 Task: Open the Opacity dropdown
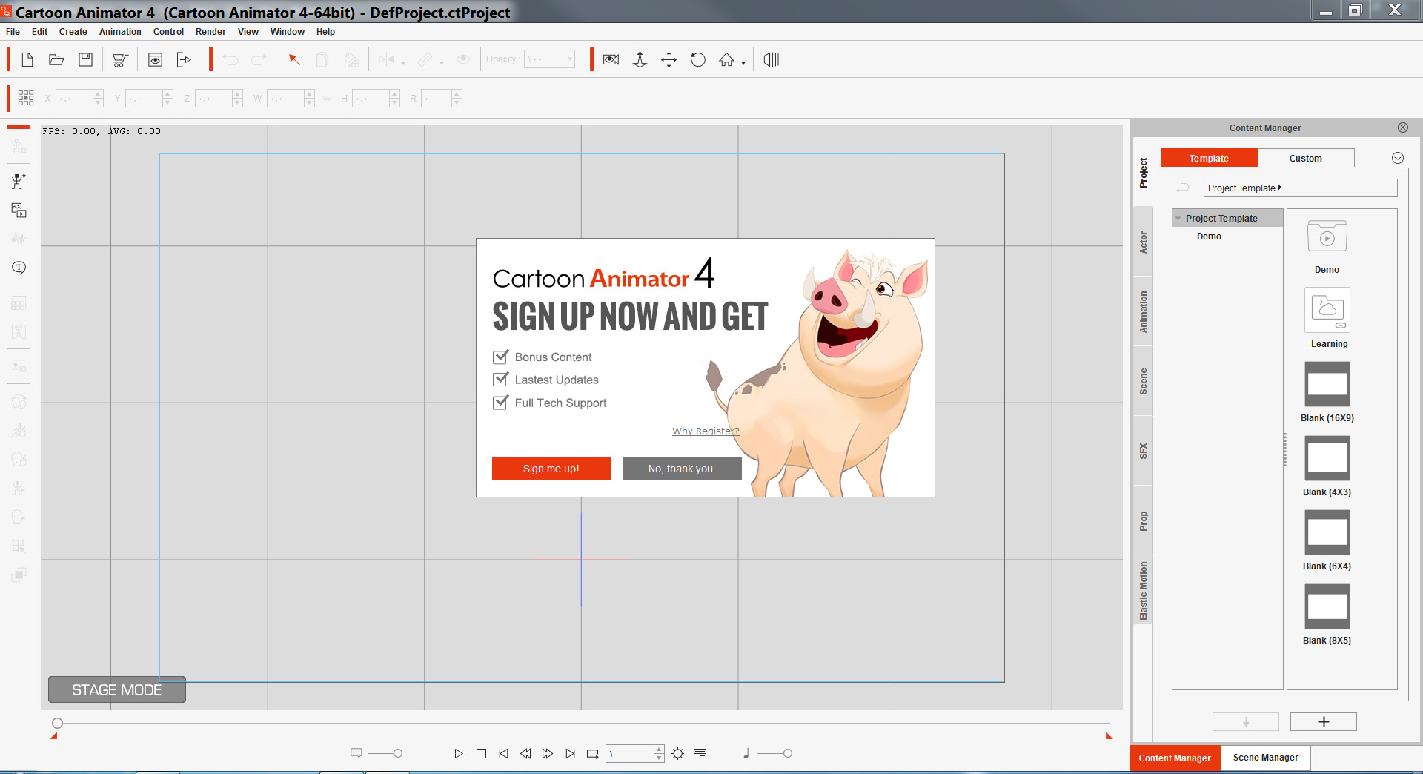coord(569,59)
